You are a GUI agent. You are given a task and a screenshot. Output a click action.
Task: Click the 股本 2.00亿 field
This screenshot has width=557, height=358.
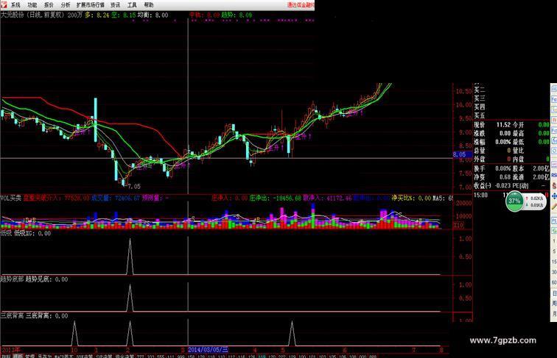point(530,168)
